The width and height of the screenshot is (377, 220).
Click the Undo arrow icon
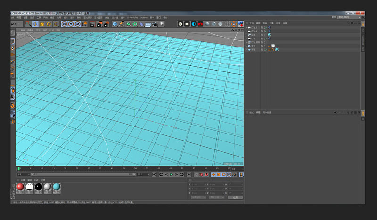[x=14, y=24]
